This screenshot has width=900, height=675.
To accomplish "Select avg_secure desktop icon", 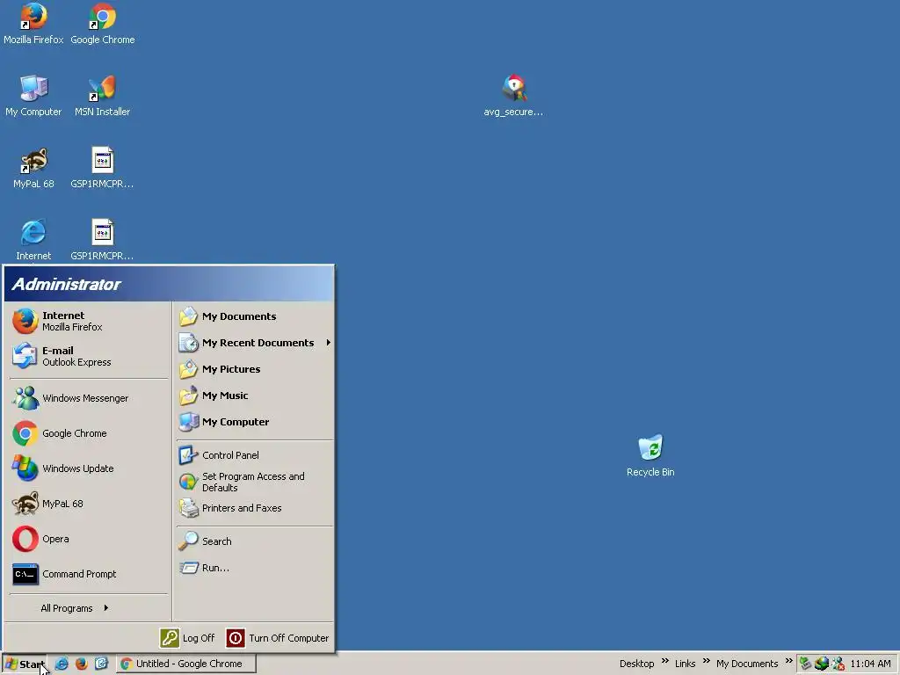I will coord(513,96).
